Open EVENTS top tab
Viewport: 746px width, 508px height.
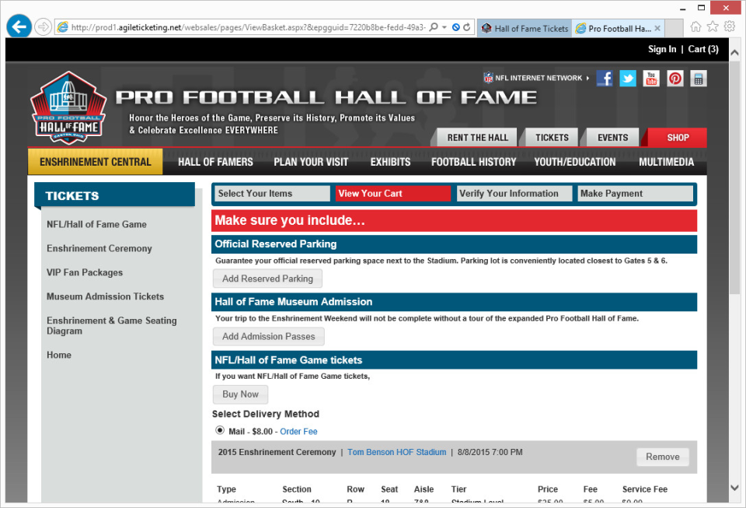click(x=613, y=138)
